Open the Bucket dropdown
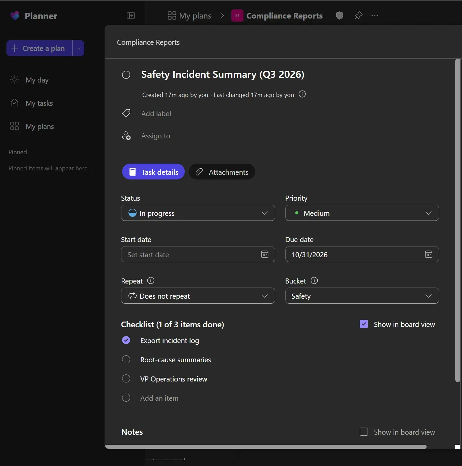 tap(362, 296)
